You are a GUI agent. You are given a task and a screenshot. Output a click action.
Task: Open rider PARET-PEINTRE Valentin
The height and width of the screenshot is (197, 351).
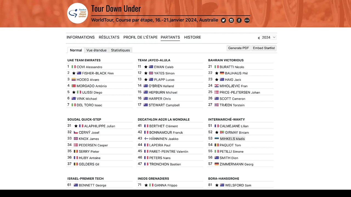(169, 152)
